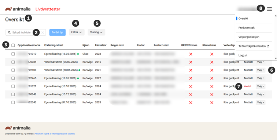Image resolution: width=277 pixels, height=140 pixels.
Task: Click the Postnr/-sted column header
Action: [x=161, y=45]
